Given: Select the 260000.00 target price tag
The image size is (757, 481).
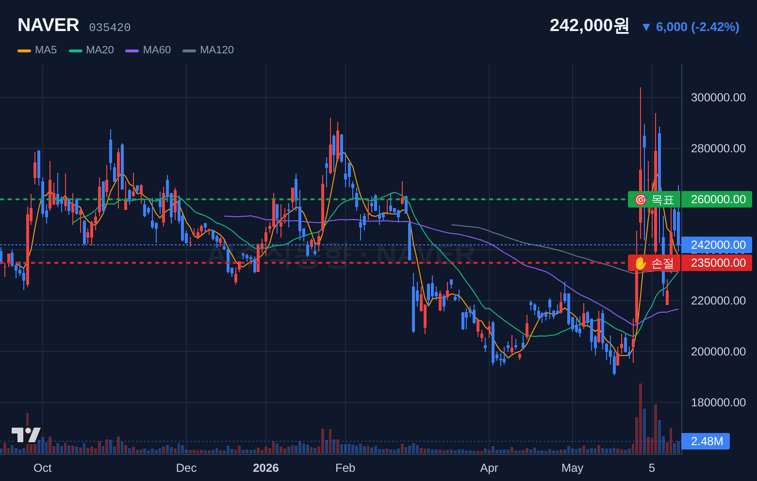Looking at the screenshot, I should 717,199.
